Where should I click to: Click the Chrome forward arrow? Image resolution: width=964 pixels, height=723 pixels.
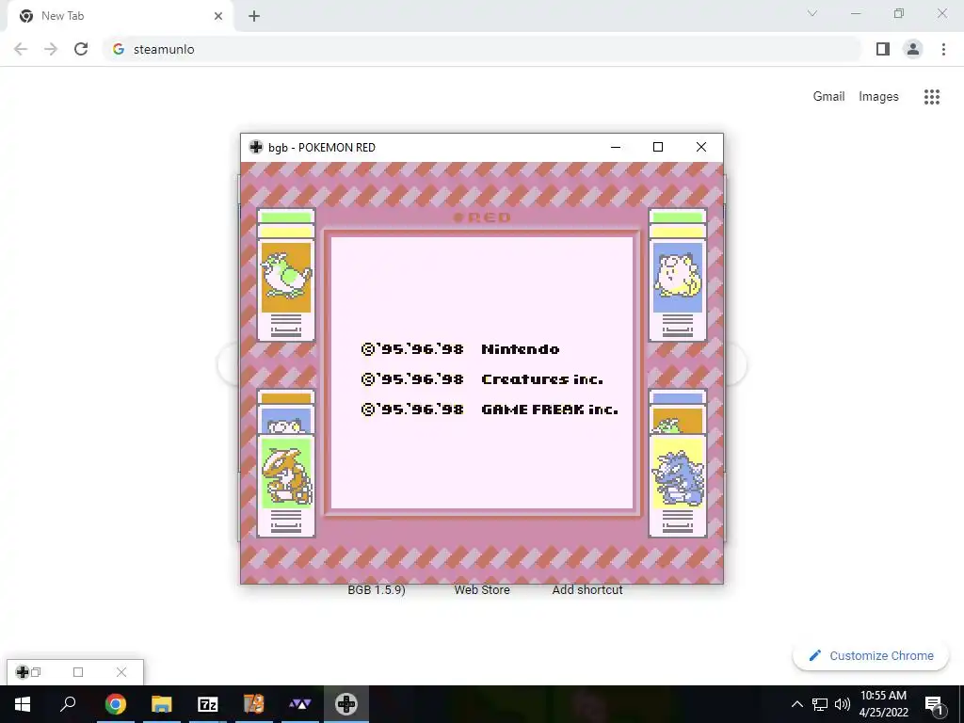pyautogui.click(x=51, y=49)
